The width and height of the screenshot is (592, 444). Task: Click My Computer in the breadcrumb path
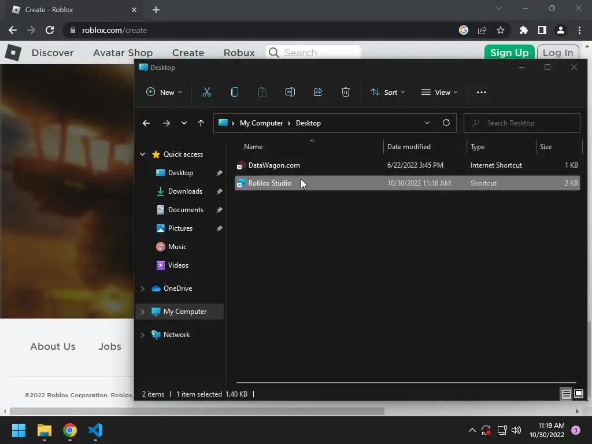pos(261,123)
